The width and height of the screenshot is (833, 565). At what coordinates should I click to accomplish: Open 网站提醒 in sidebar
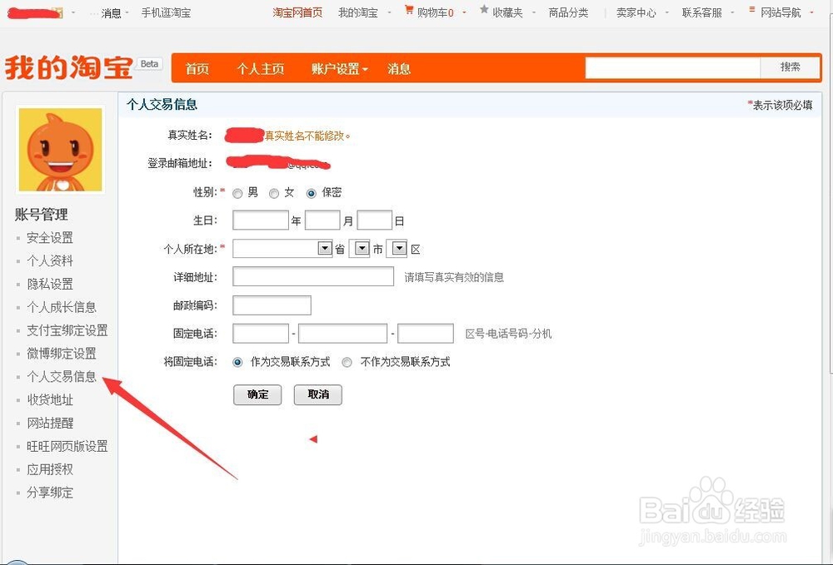(x=50, y=424)
